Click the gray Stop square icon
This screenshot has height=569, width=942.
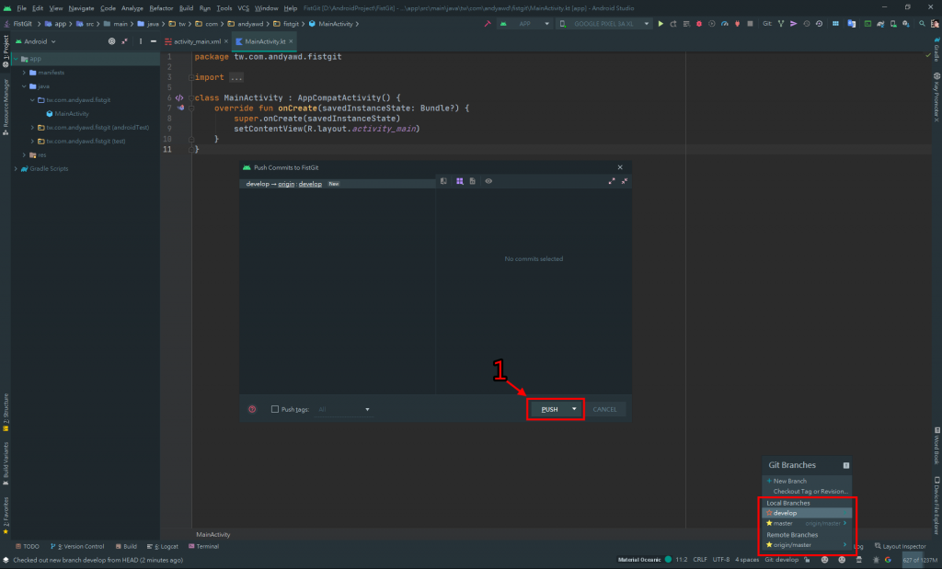click(x=750, y=24)
